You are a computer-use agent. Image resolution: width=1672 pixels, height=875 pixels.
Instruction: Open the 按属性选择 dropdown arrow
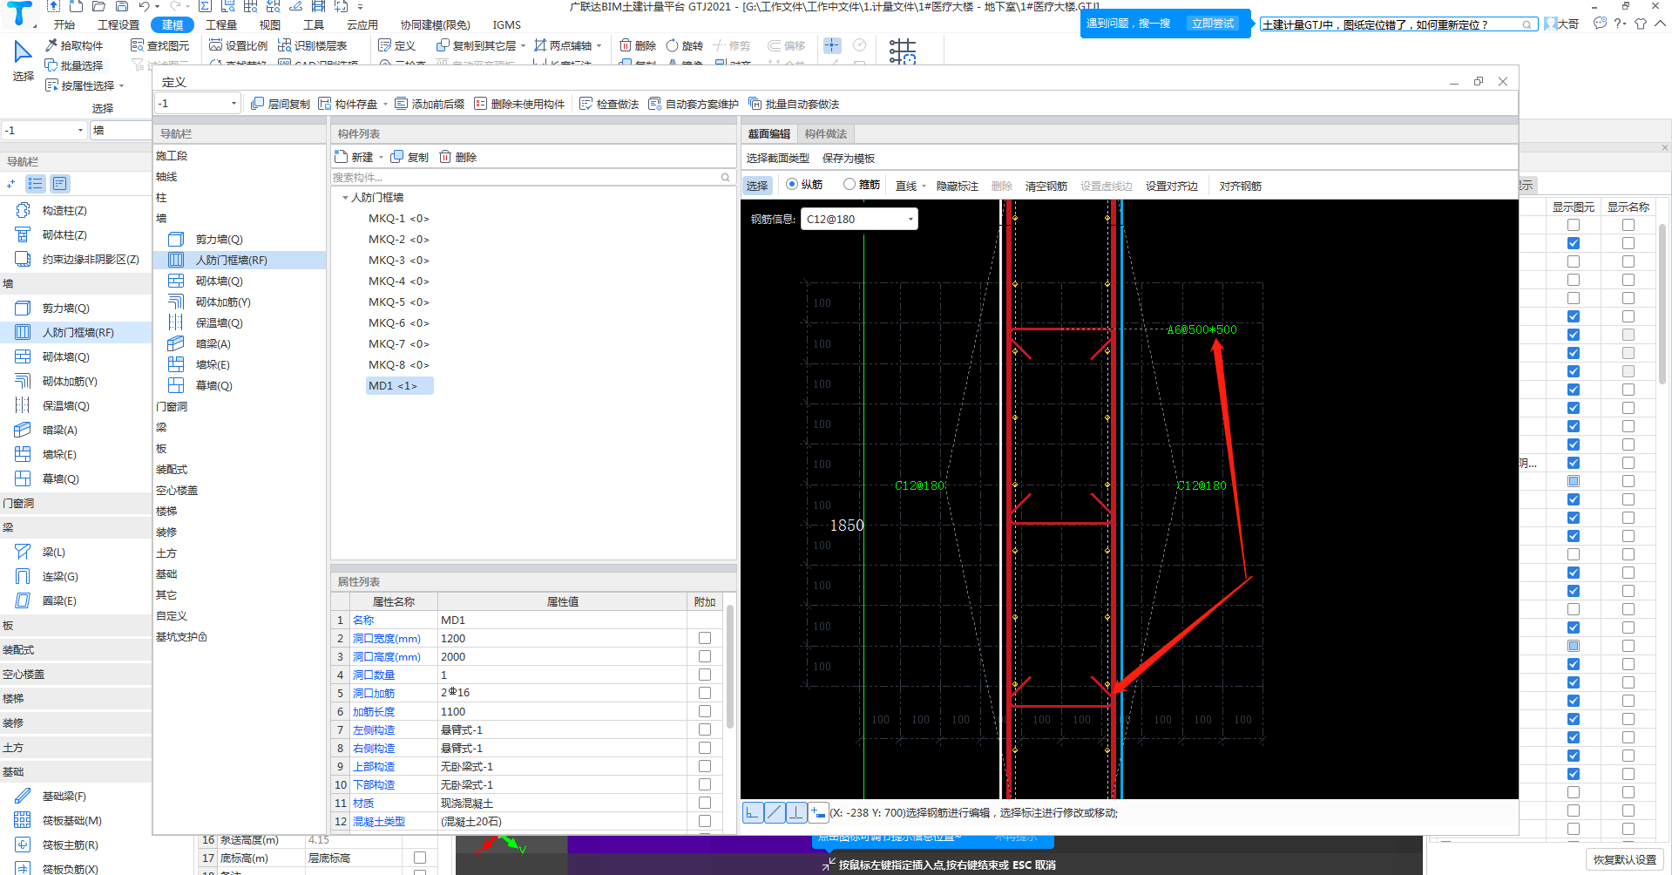point(121,85)
